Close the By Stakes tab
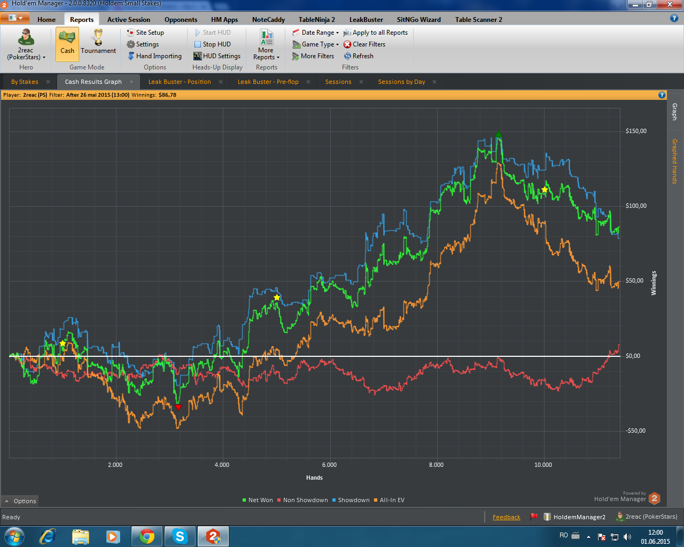The height and width of the screenshot is (547, 684). click(x=48, y=82)
